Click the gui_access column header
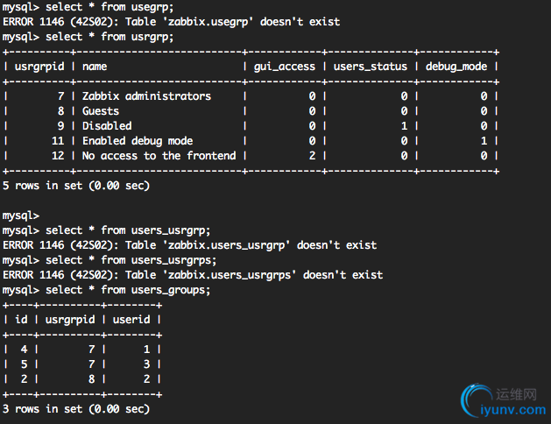The height and width of the screenshot is (424, 551). (285, 67)
